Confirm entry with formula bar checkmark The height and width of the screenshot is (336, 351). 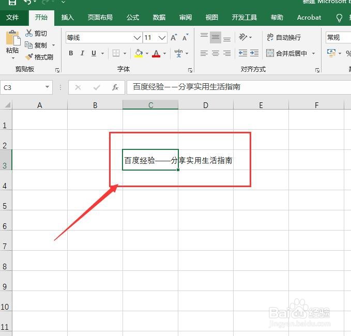97,87
